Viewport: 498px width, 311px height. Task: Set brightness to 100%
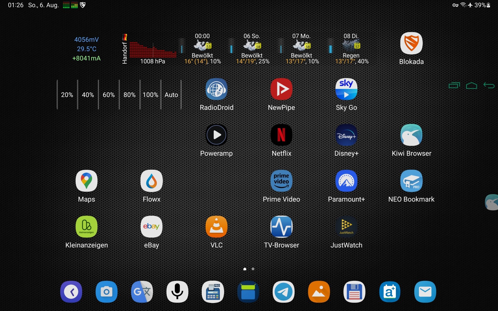(150, 95)
